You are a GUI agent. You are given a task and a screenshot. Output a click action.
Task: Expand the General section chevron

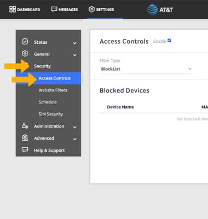pyautogui.click(x=74, y=55)
